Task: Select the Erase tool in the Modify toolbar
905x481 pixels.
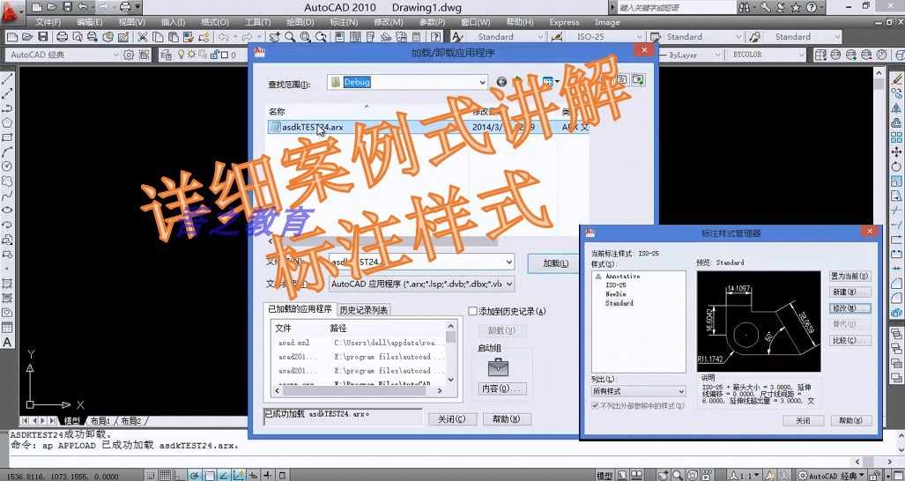Action: click(x=896, y=79)
